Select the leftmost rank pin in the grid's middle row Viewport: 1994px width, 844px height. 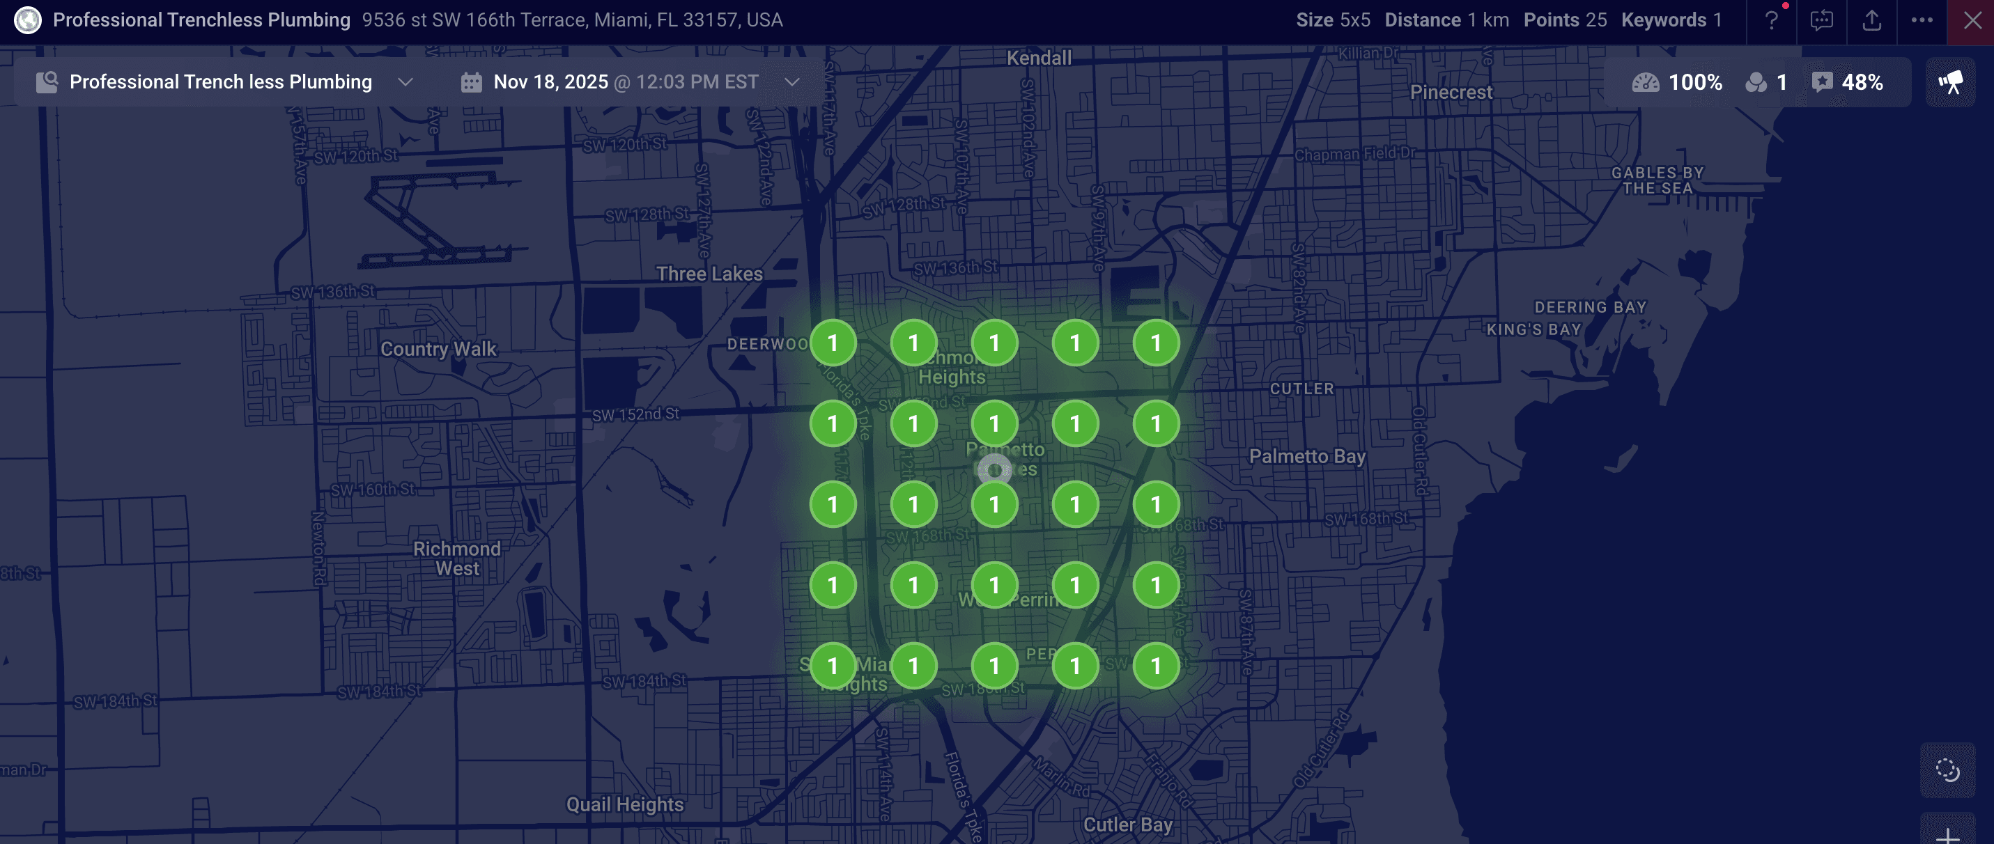click(833, 504)
